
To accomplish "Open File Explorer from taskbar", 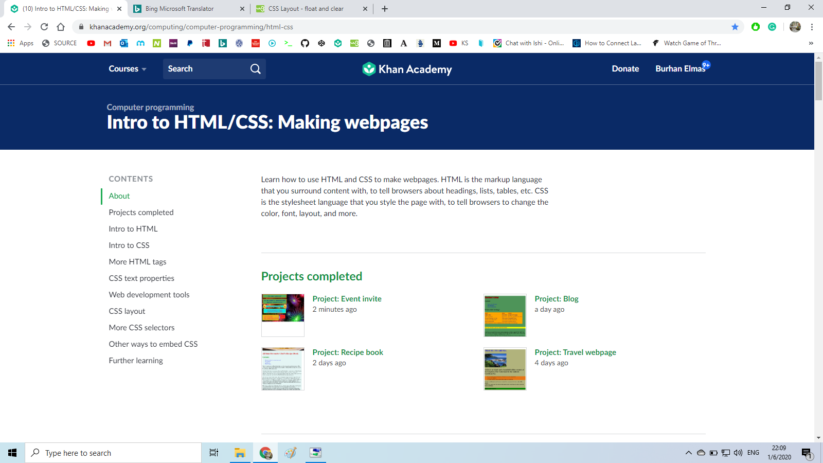I will pyautogui.click(x=240, y=453).
